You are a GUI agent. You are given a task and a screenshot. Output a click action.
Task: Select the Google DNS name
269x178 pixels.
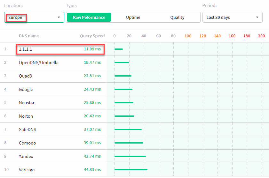[26, 89]
